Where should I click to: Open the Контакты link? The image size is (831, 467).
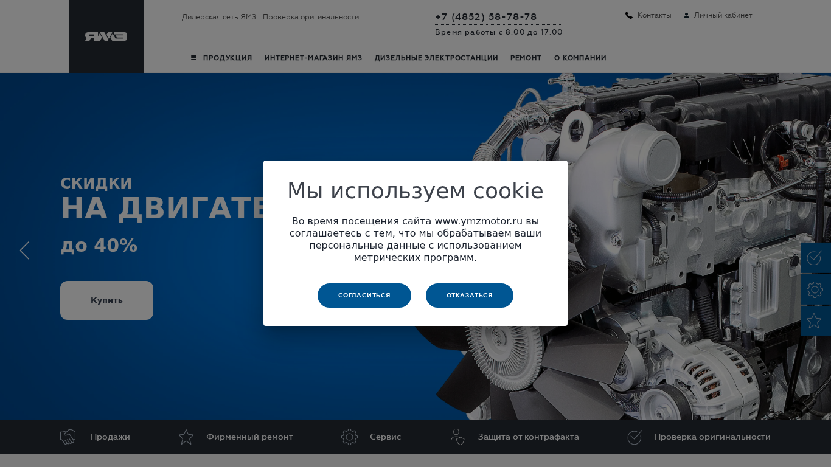[x=655, y=15]
